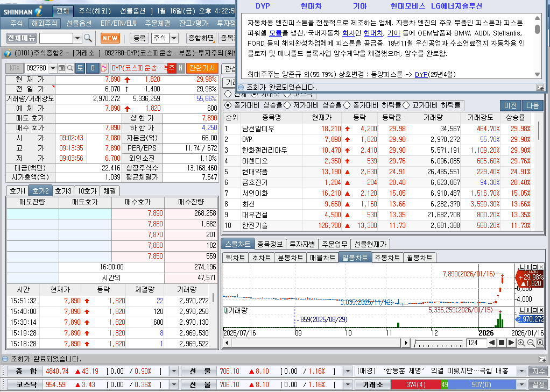Expand the 종합 index ticker dropdown
550x392 pixels.
[174, 371]
